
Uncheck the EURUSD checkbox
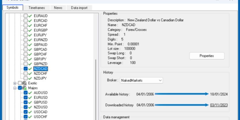click(x=26, y=98)
